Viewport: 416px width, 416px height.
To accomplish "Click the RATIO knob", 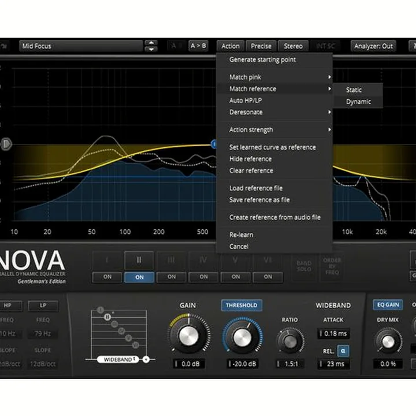I will 290,341.
